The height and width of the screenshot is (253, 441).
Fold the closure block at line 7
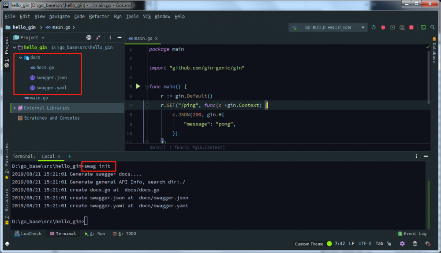coord(147,106)
